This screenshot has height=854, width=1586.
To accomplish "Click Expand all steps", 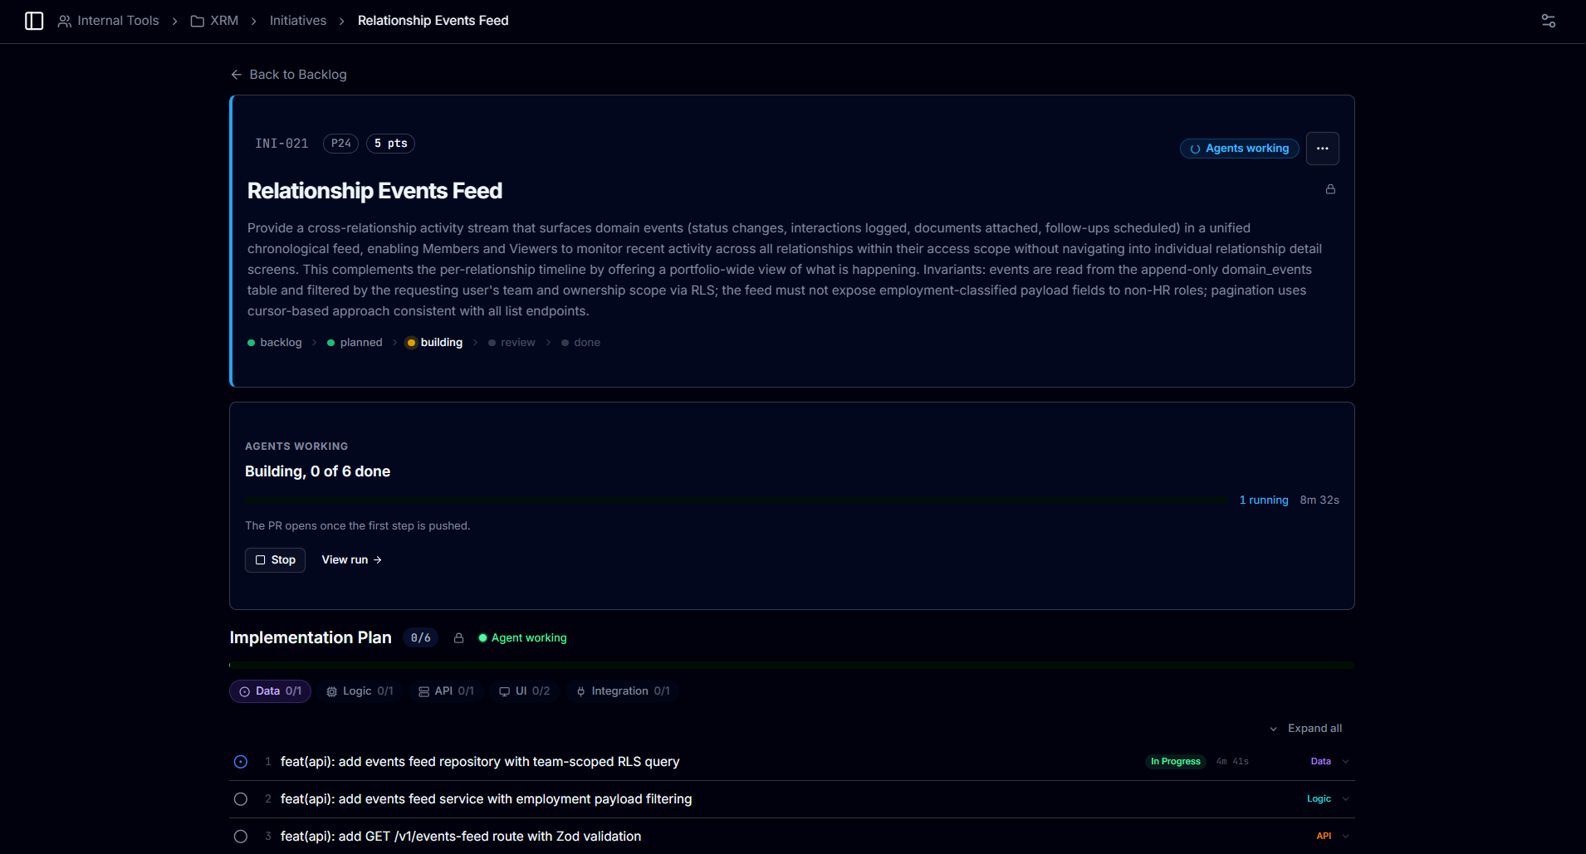I will pos(1306,729).
